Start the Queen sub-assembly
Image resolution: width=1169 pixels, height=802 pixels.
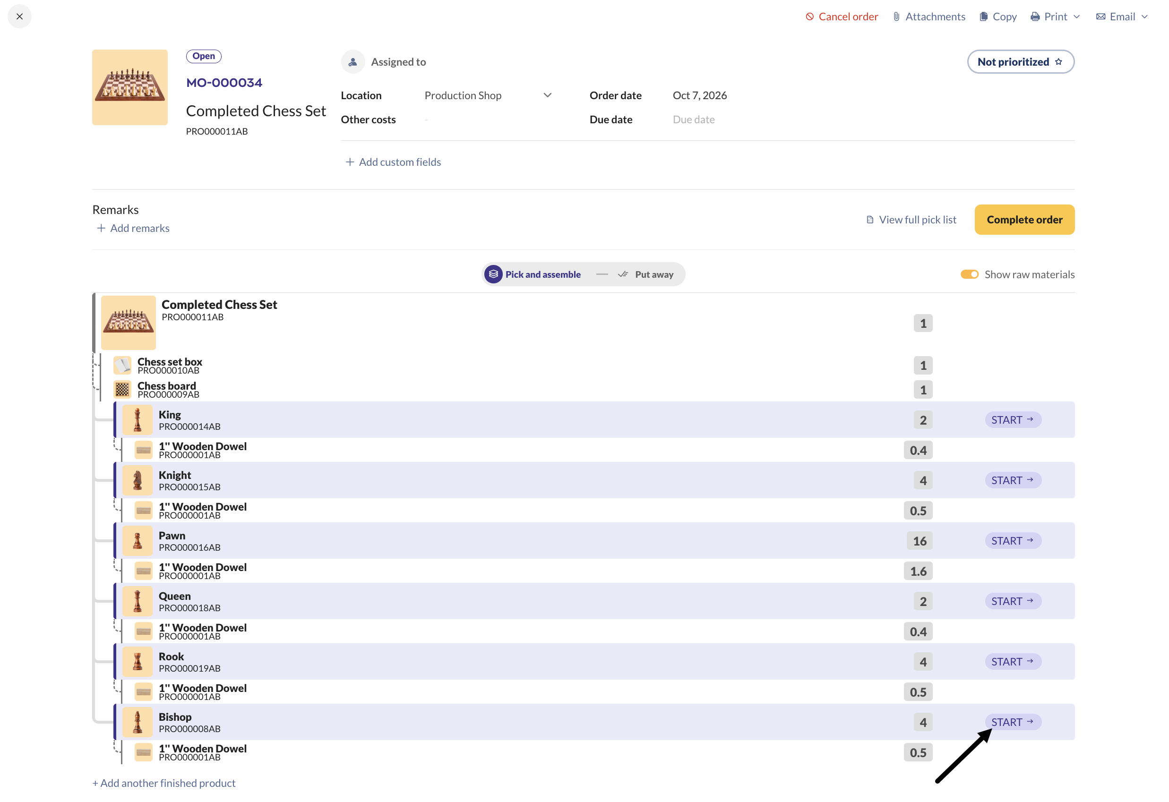1013,601
